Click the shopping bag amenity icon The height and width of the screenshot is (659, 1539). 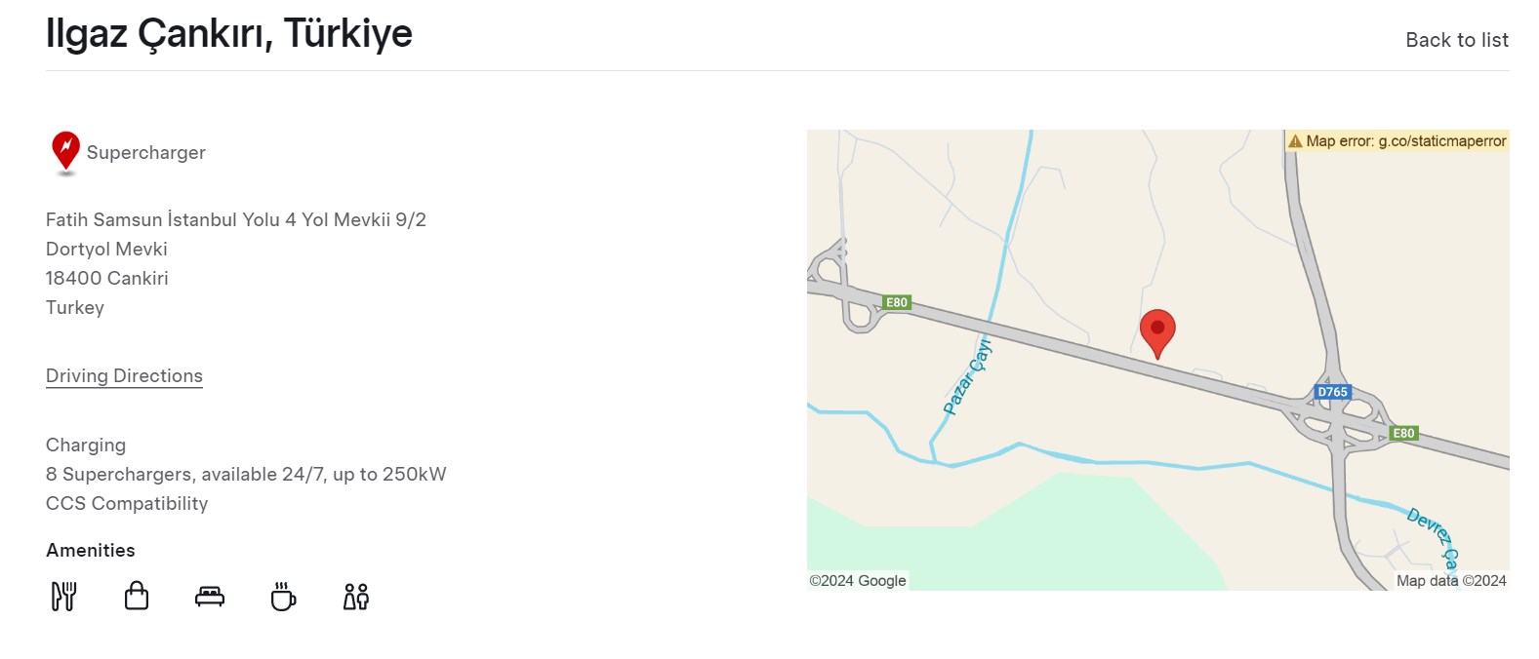137,596
